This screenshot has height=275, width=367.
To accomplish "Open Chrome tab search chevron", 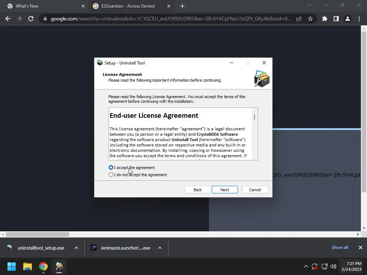I will (x=309, y=5).
